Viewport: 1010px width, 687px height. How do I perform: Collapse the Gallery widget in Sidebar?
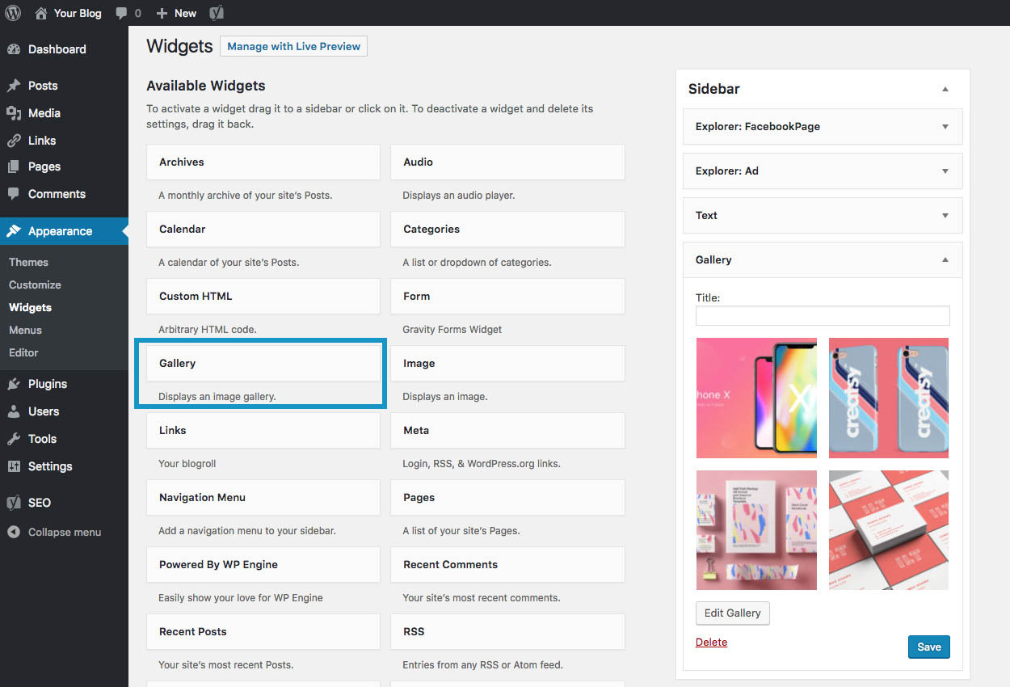[x=945, y=260]
